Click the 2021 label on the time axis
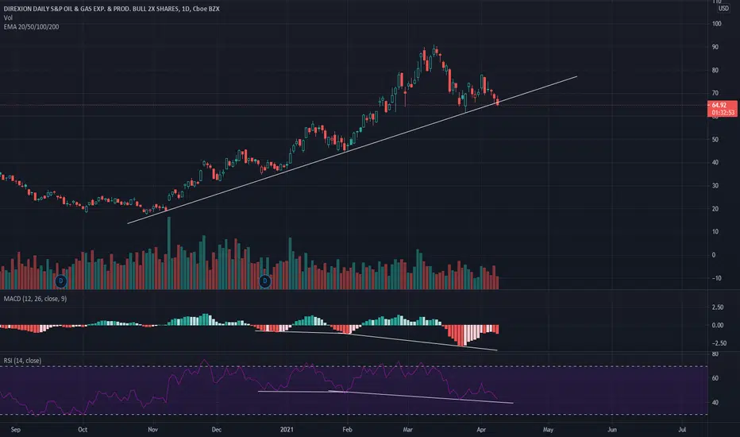Screen dimensions: 740x437 click(287, 429)
